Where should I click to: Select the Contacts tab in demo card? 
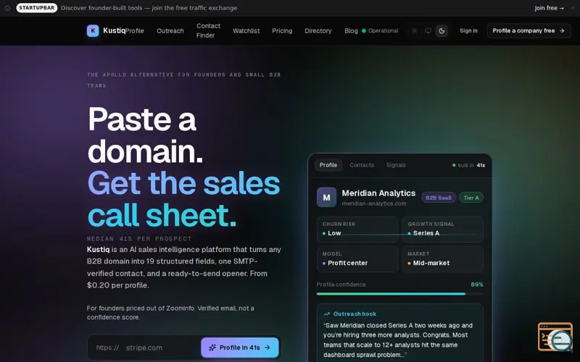362,165
